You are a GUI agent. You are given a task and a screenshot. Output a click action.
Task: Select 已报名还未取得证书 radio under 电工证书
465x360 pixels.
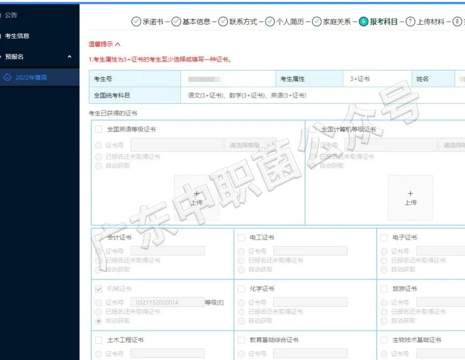[242, 261]
